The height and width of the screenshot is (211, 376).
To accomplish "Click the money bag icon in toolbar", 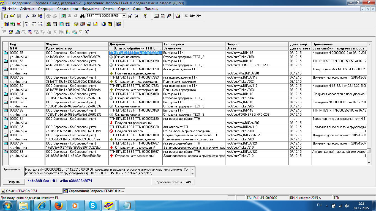I will click(x=48, y=24).
